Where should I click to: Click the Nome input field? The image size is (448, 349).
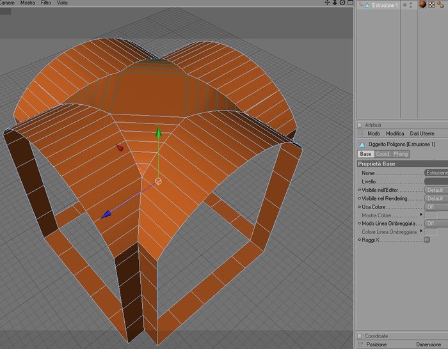[436, 173]
